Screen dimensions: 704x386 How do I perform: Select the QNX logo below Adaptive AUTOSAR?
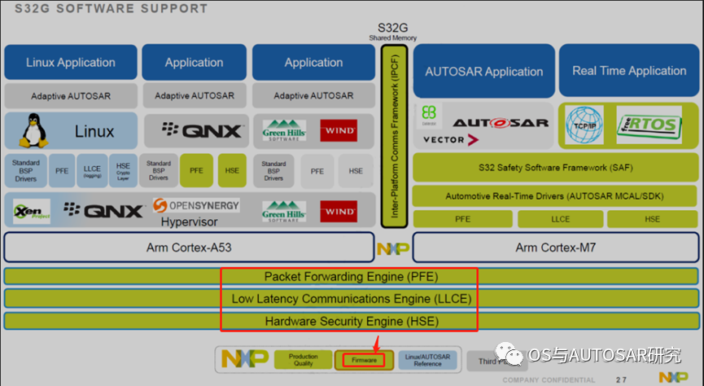[203, 131]
